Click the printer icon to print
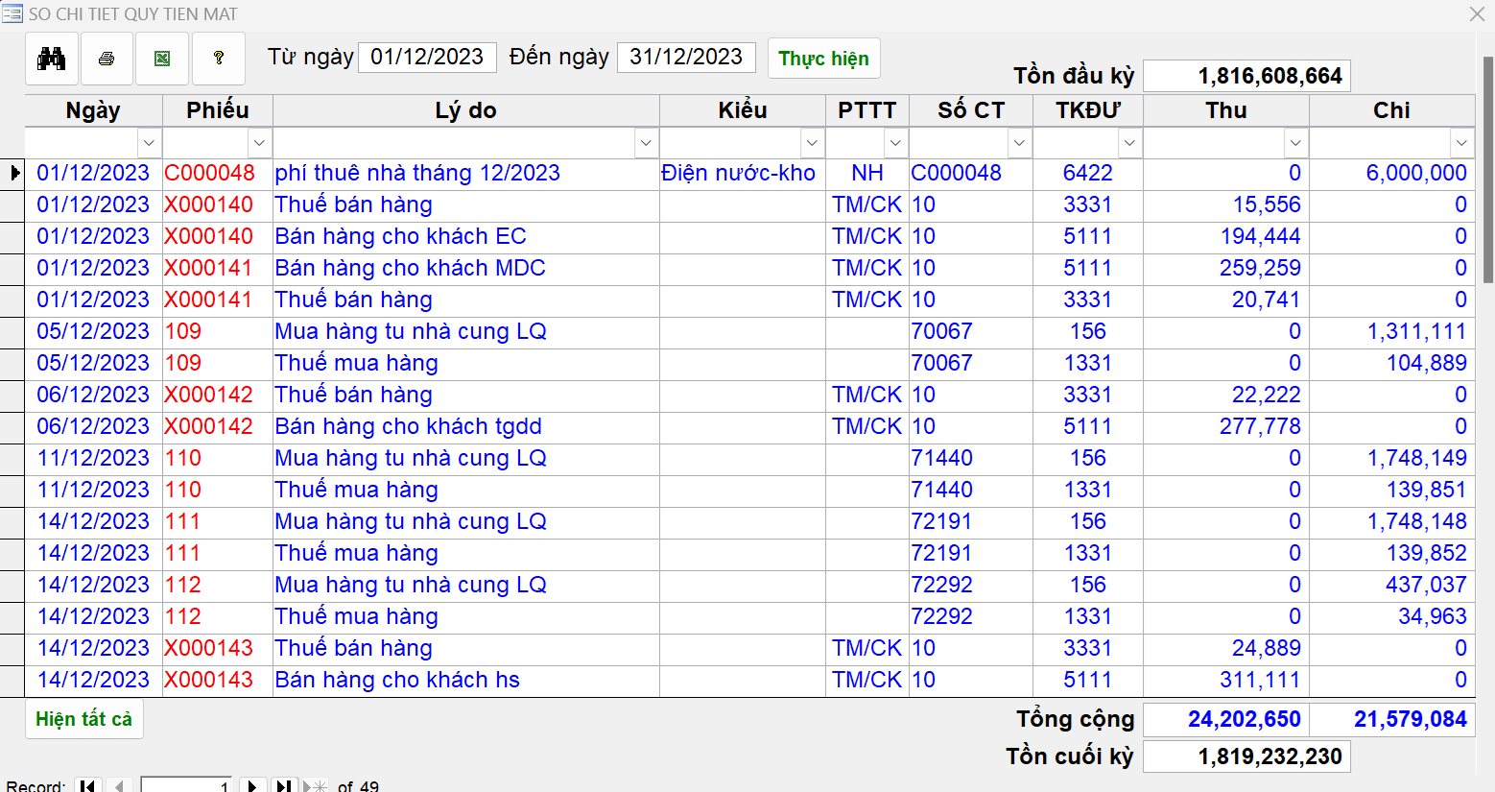The image size is (1495, 792). 107,59
